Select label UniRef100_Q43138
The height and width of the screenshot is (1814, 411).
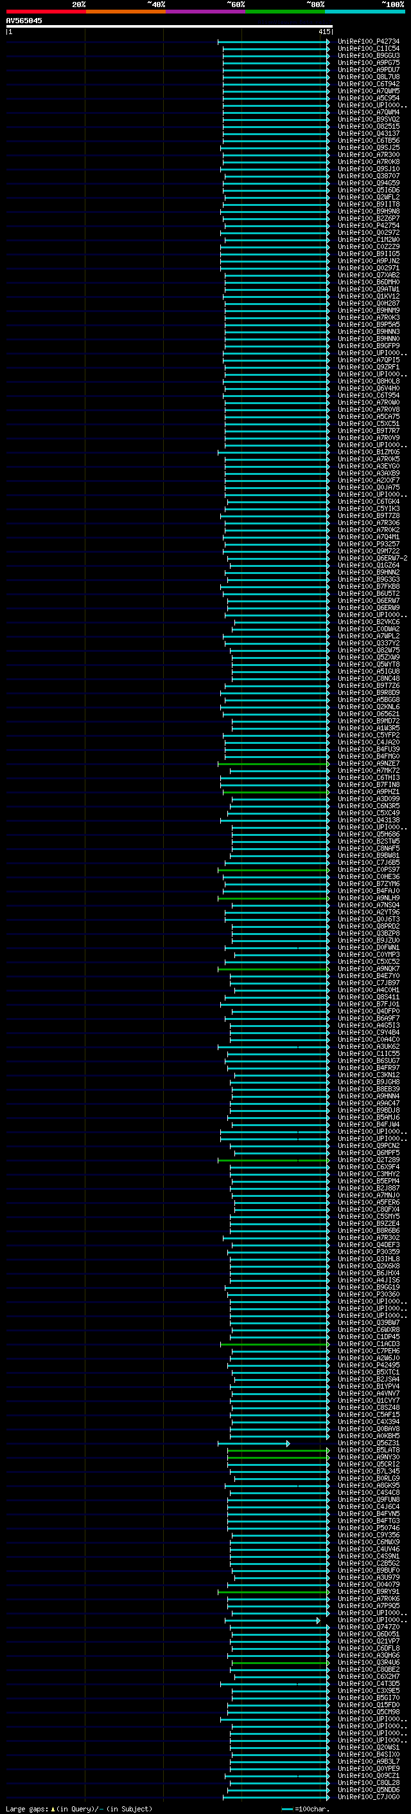368,820
